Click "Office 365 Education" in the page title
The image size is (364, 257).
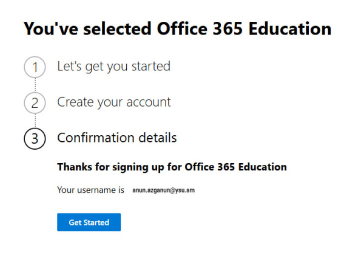point(244,28)
